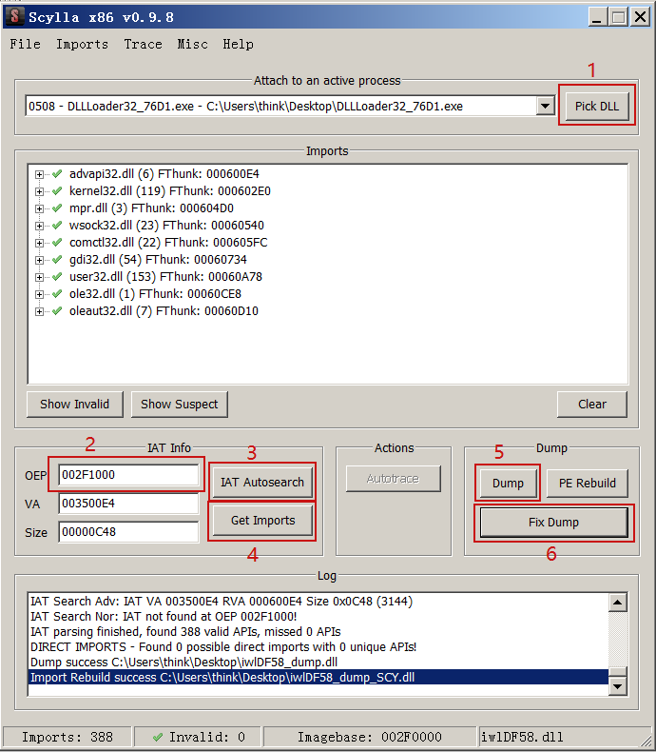Click the log scrollbar up arrow
656x752 pixels.
(x=618, y=603)
